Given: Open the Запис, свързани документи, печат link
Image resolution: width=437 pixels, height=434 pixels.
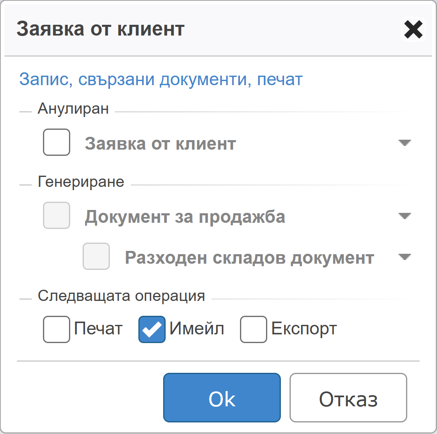Looking at the screenshot, I should click(x=161, y=79).
